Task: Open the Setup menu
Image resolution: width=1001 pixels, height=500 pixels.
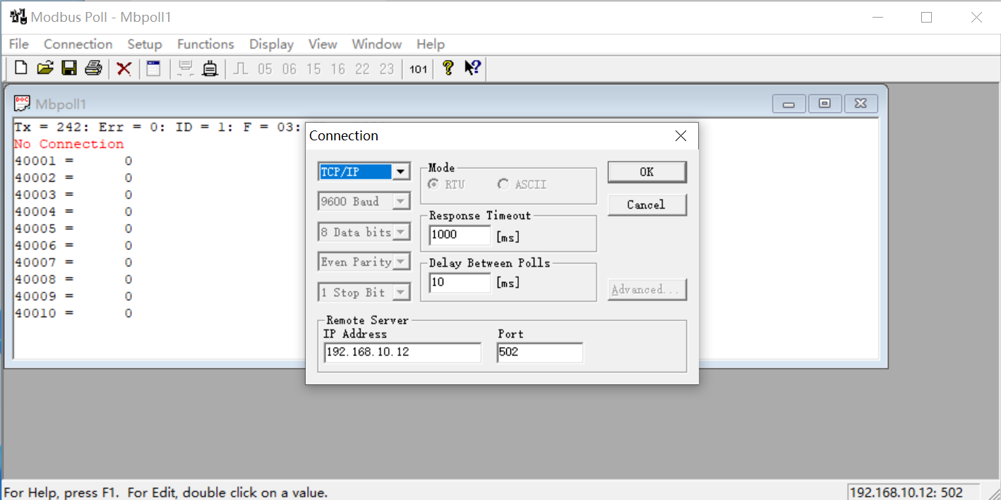Action: 145,44
